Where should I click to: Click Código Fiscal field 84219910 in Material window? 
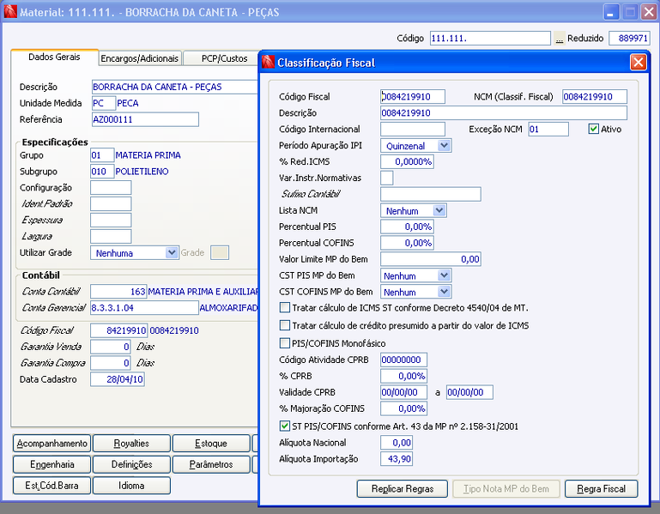118,330
